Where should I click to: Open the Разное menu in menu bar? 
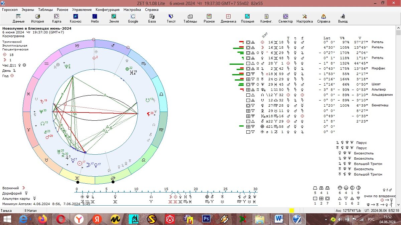(x=62, y=10)
